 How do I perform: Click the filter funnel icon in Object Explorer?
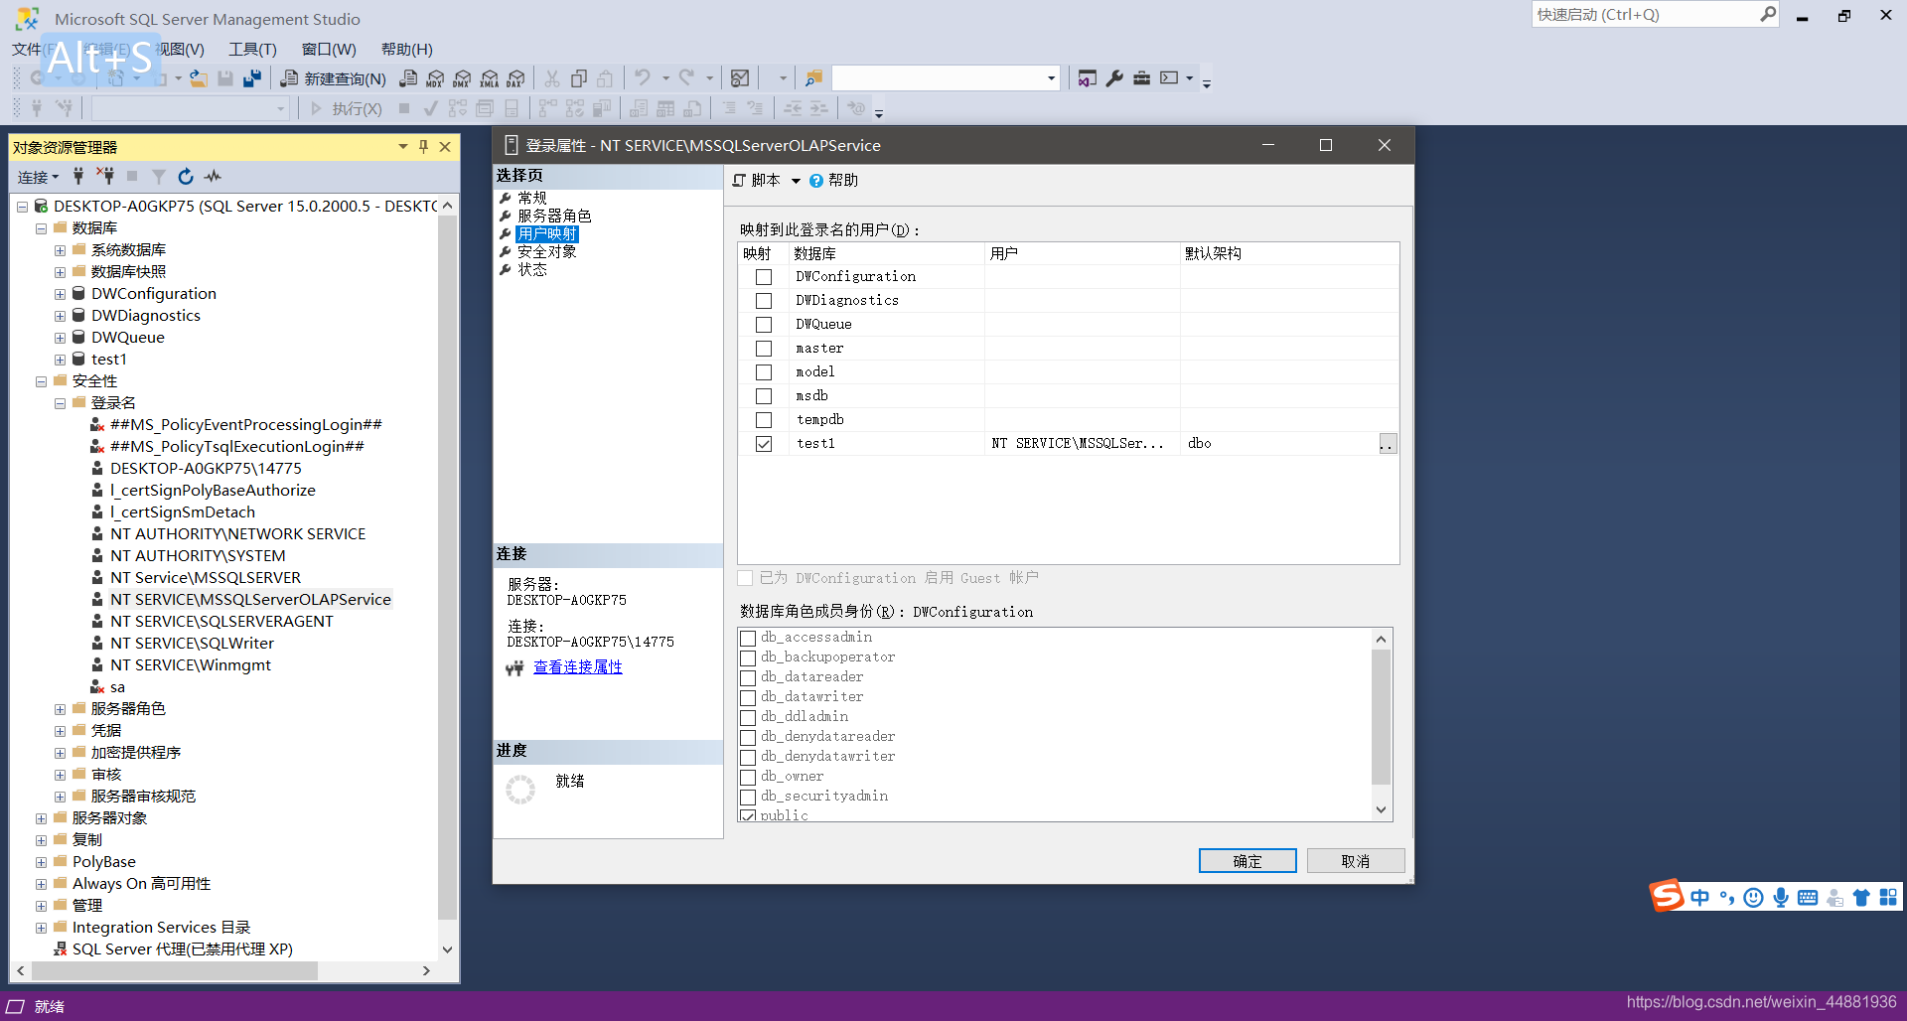tap(159, 177)
